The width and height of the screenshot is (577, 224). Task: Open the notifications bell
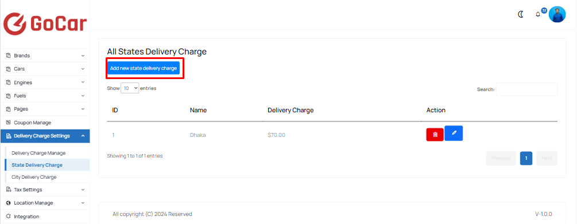coord(538,15)
